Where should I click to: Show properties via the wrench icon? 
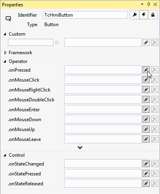[135, 15]
